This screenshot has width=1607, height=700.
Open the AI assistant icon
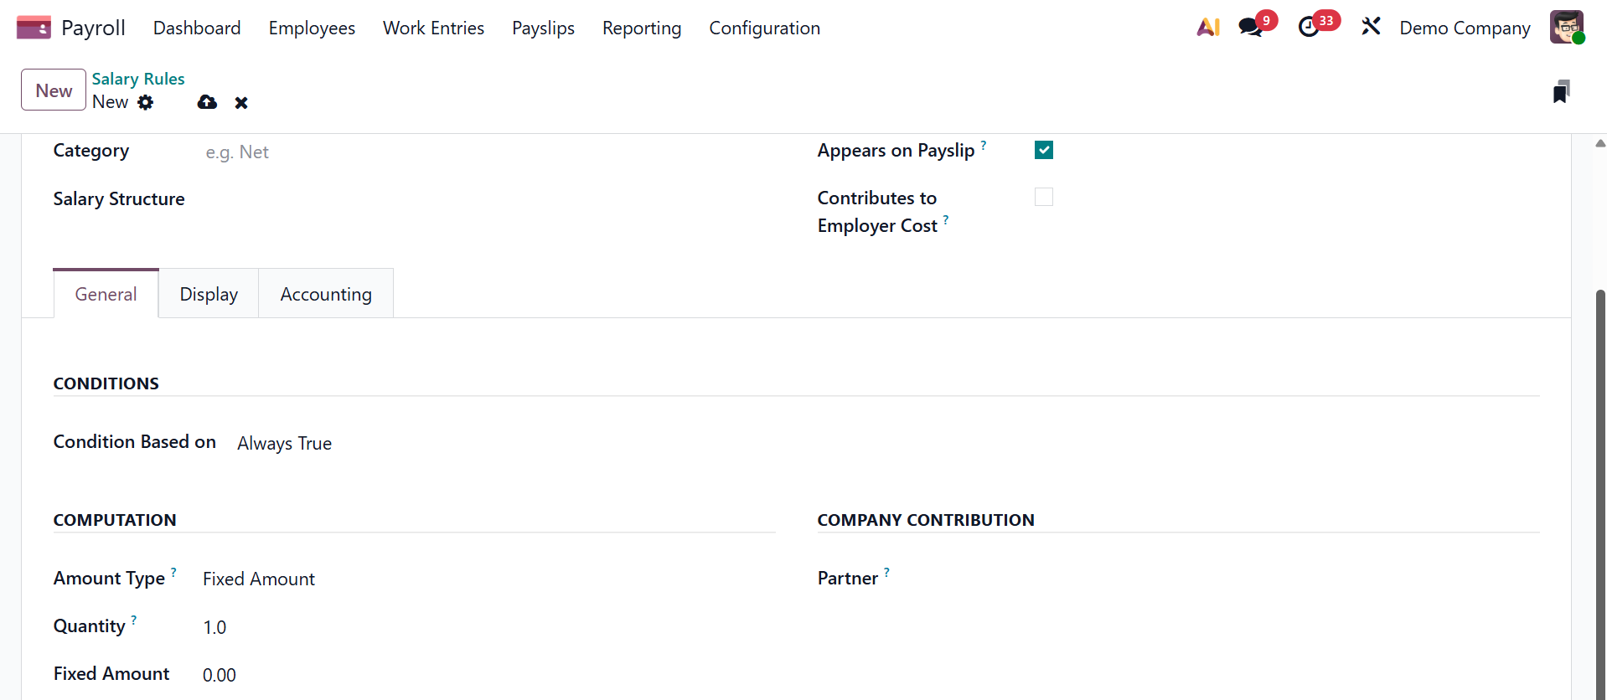tap(1208, 28)
